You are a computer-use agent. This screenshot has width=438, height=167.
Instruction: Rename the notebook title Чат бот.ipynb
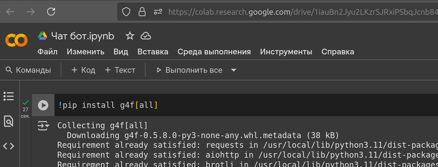click(x=82, y=36)
